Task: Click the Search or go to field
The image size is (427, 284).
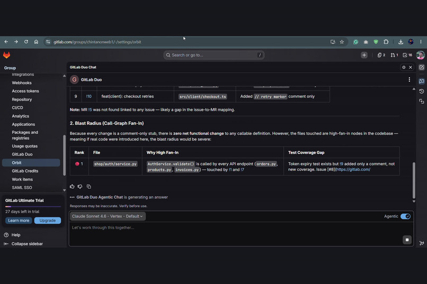Action: click(214, 55)
